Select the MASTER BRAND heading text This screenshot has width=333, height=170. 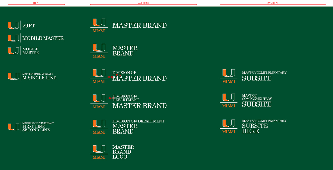click(x=140, y=25)
